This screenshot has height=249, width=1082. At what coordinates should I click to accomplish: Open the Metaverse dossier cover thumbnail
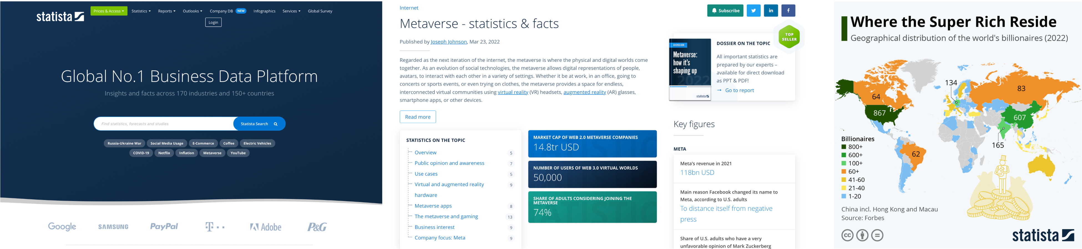tap(690, 70)
